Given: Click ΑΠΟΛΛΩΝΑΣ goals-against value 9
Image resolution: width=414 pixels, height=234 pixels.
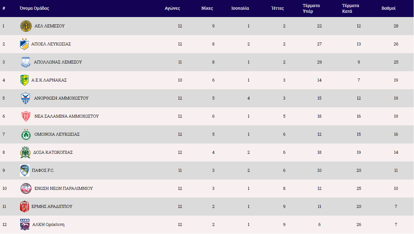Looking at the screenshot, I should pyautogui.click(x=359, y=62).
